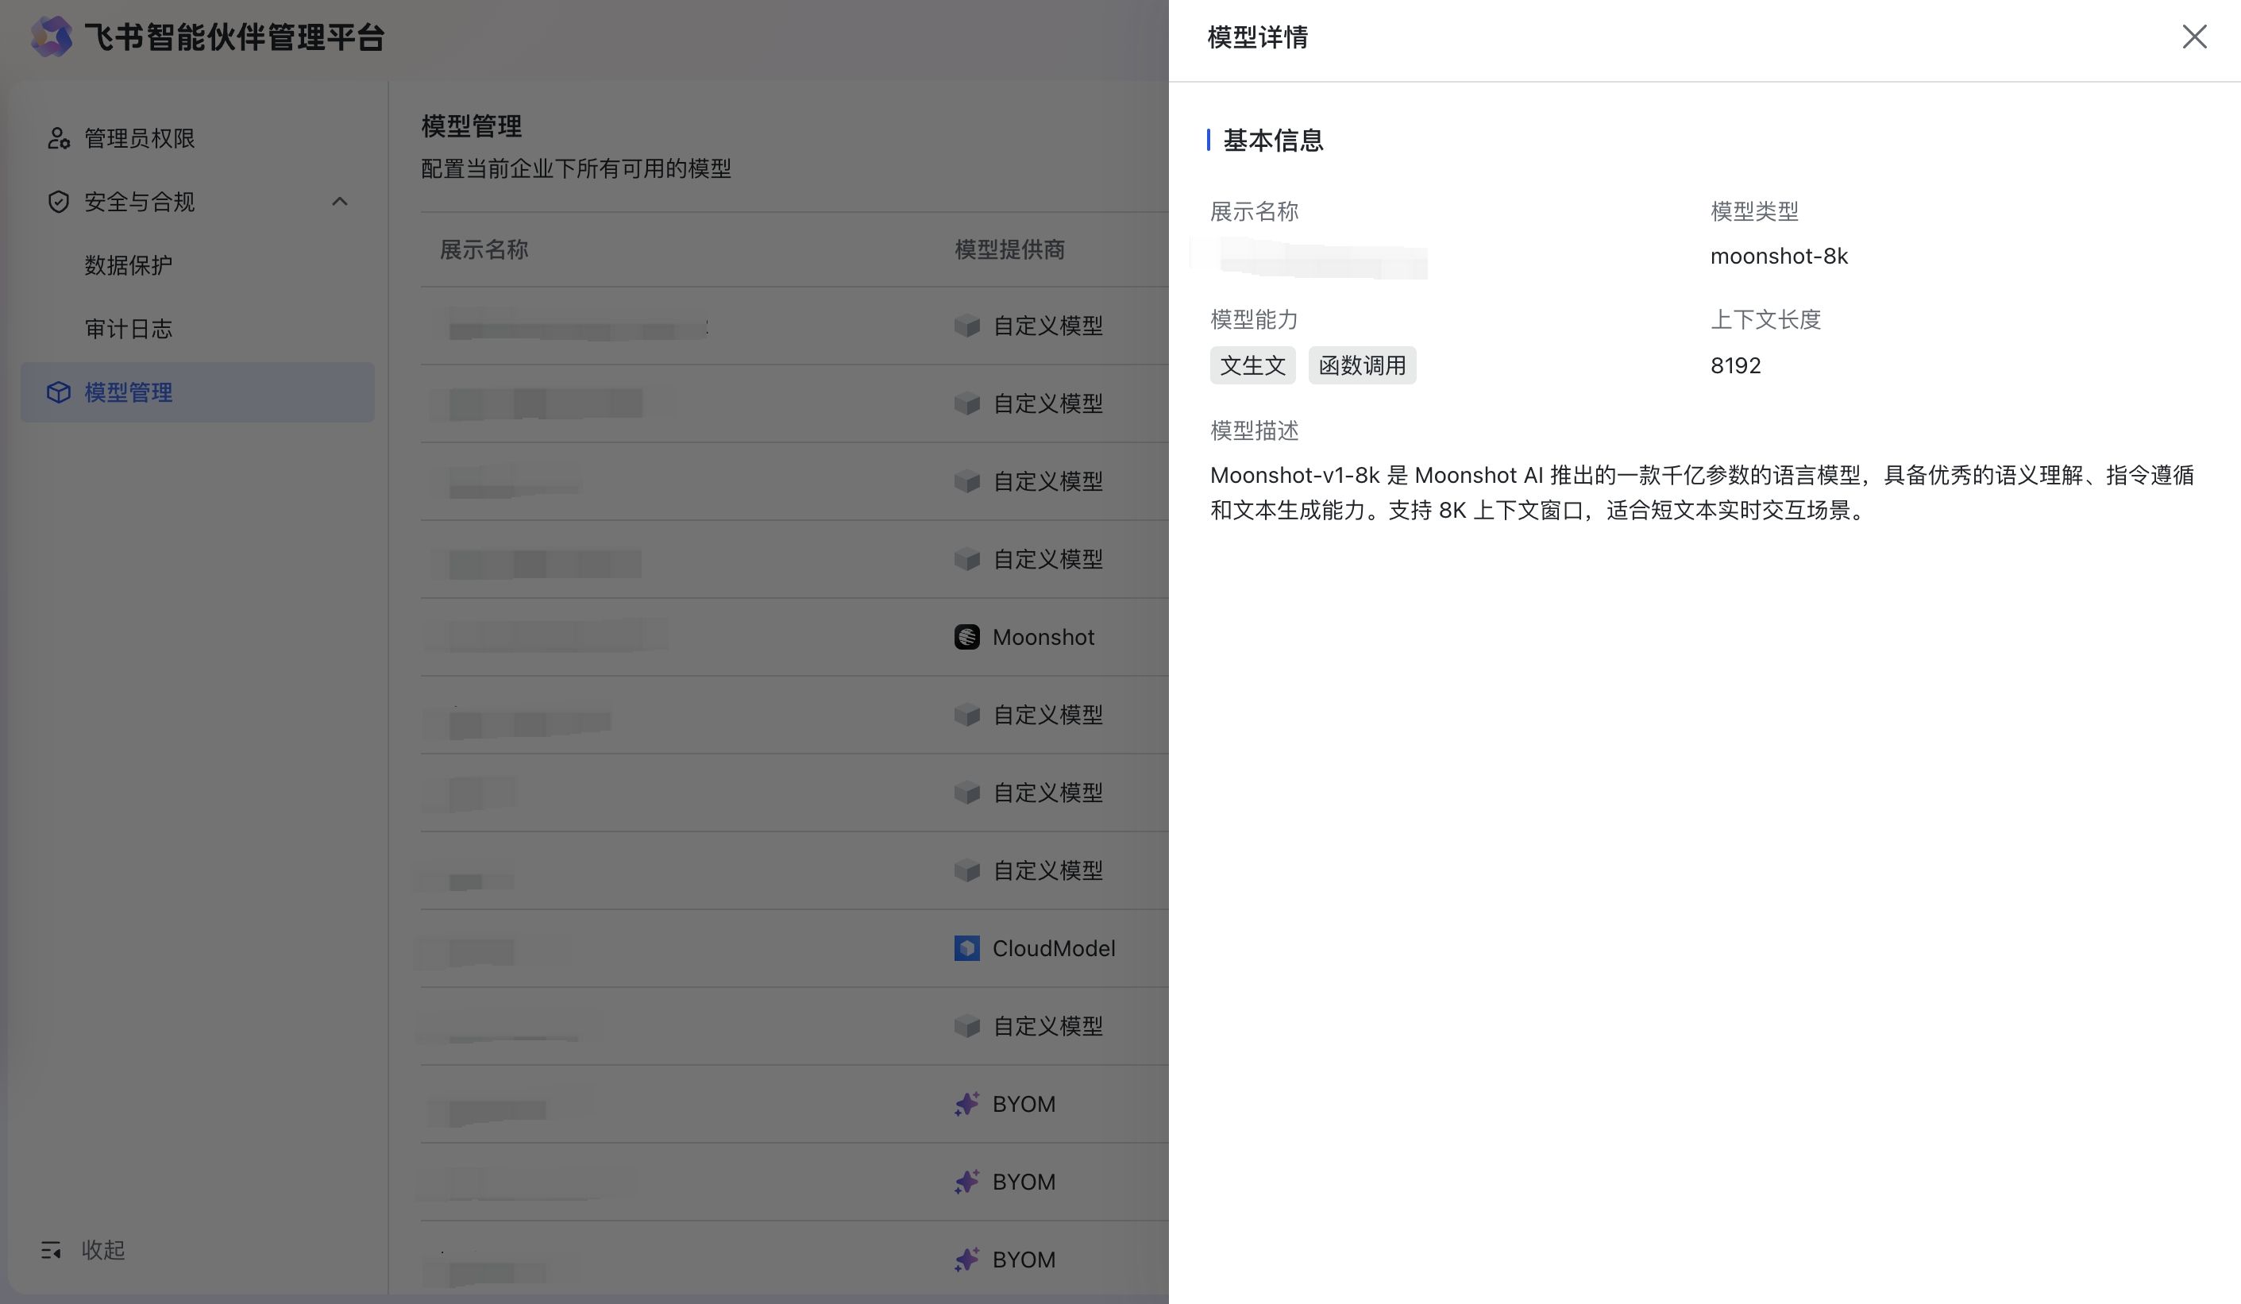Collapse the 安全与合规 chevron
Viewport: 2241px width, 1304px height.
pyautogui.click(x=340, y=202)
